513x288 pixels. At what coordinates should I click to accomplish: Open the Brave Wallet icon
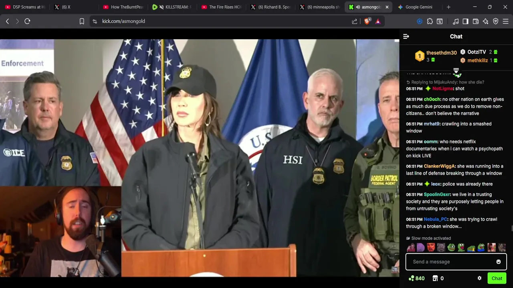[x=476, y=21]
